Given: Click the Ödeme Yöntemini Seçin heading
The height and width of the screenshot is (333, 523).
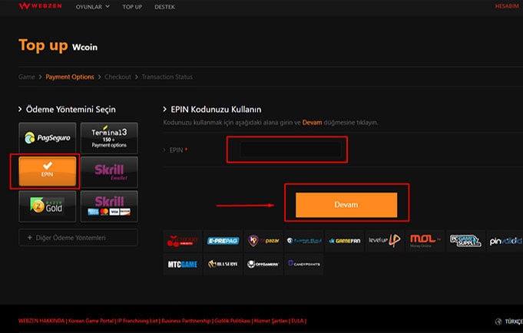Looking at the screenshot, I should point(71,109).
